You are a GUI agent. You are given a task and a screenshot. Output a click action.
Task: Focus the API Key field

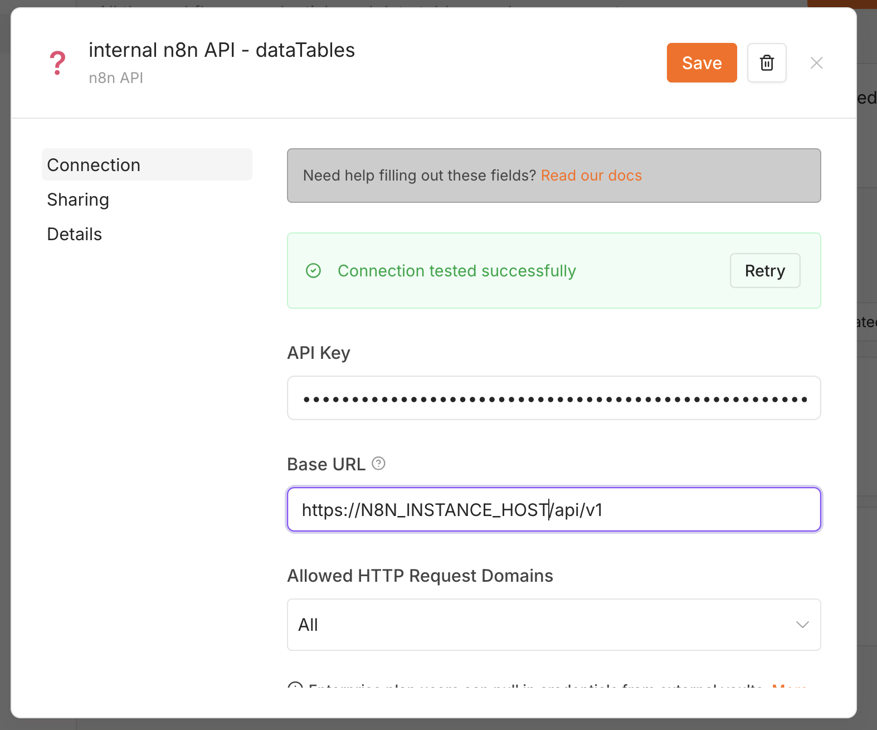coord(554,398)
